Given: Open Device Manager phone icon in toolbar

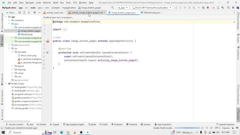Looking at the screenshot, I should tap(218, 7).
